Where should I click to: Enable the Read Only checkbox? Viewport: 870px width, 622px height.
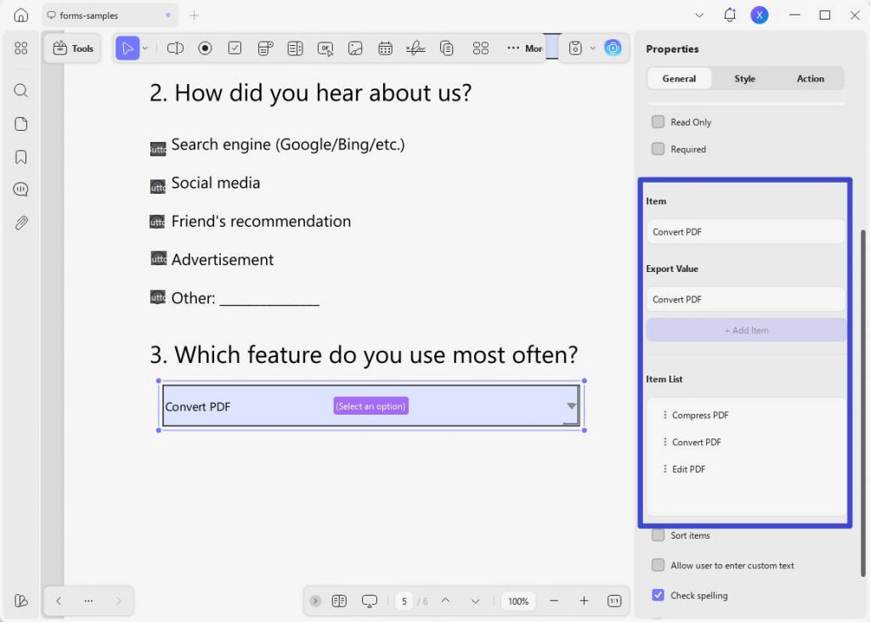tap(658, 122)
